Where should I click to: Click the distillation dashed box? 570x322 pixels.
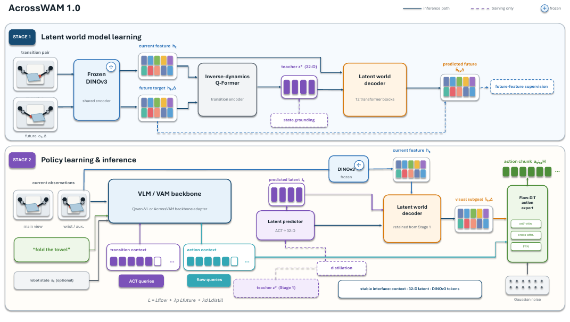pos(341,268)
